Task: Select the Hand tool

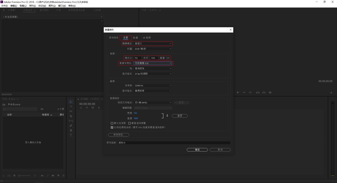Action: click(x=71, y=130)
